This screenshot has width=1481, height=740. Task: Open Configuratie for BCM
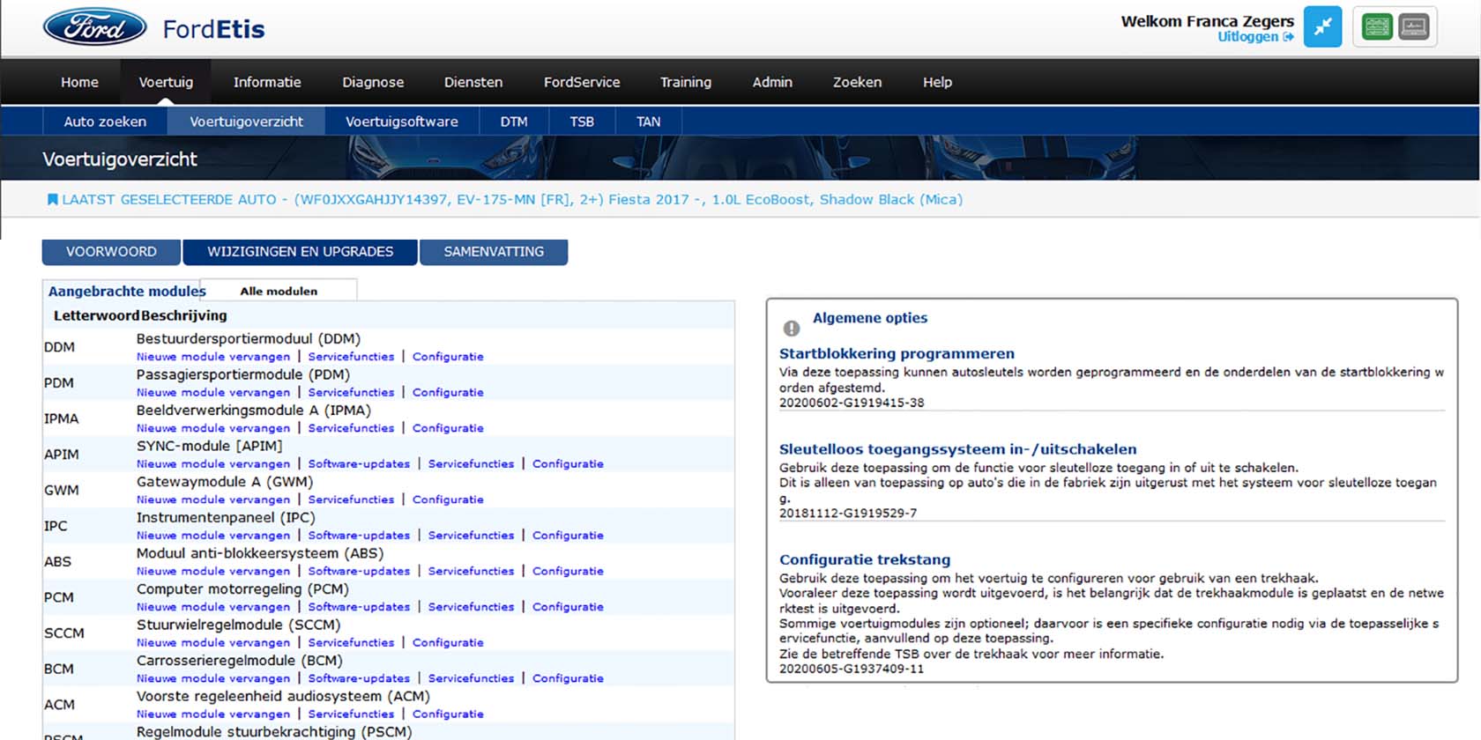568,678
